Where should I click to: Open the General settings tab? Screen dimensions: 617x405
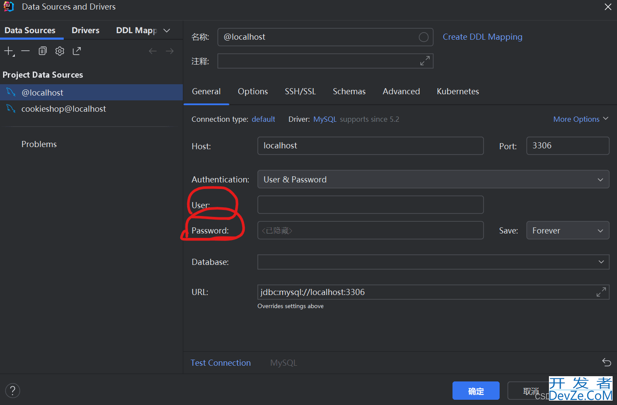pyautogui.click(x=206, y=91)
